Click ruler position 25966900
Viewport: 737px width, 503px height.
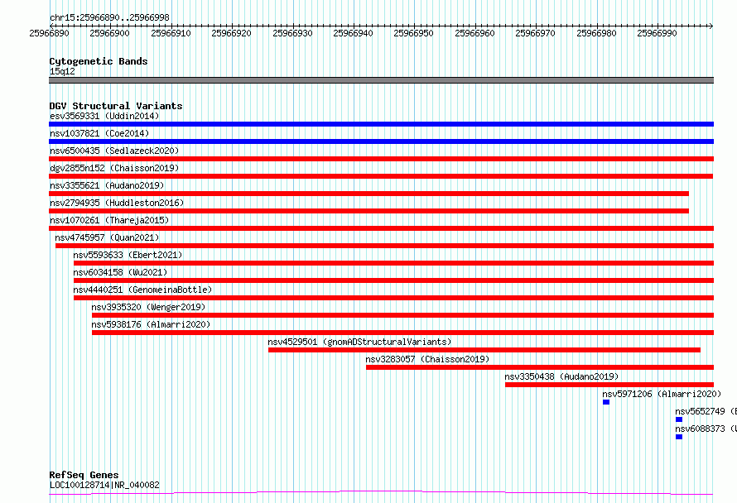click(109, 33)
